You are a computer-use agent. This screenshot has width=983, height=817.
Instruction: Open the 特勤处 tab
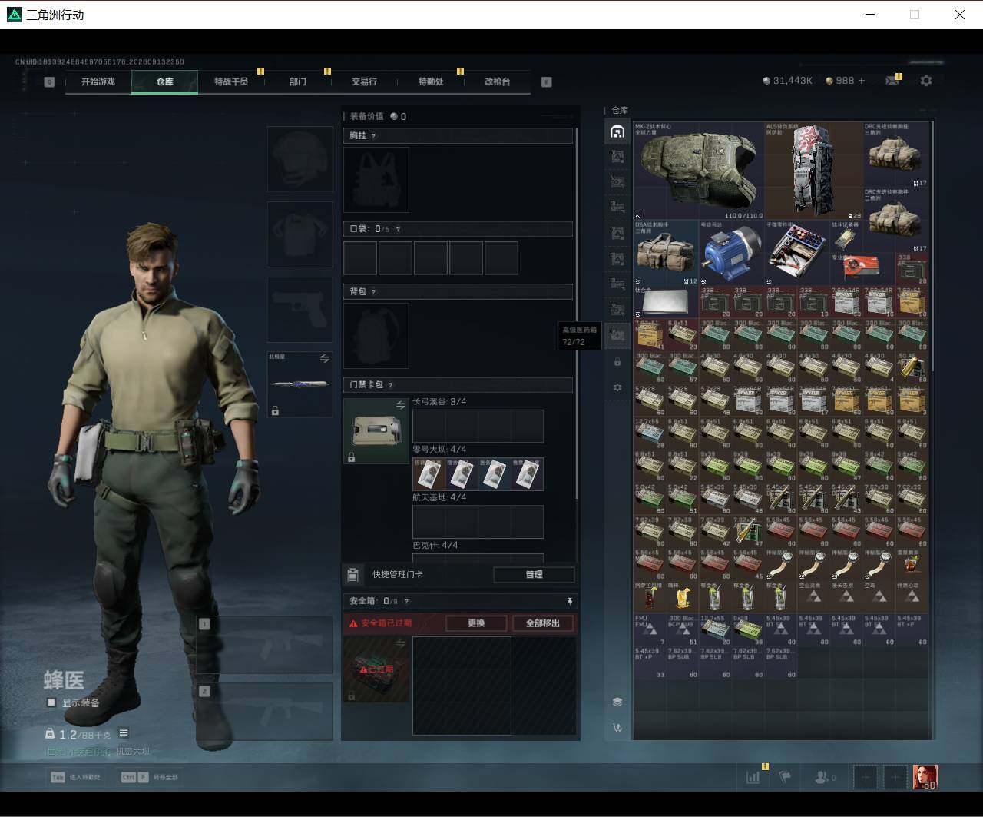431,81
